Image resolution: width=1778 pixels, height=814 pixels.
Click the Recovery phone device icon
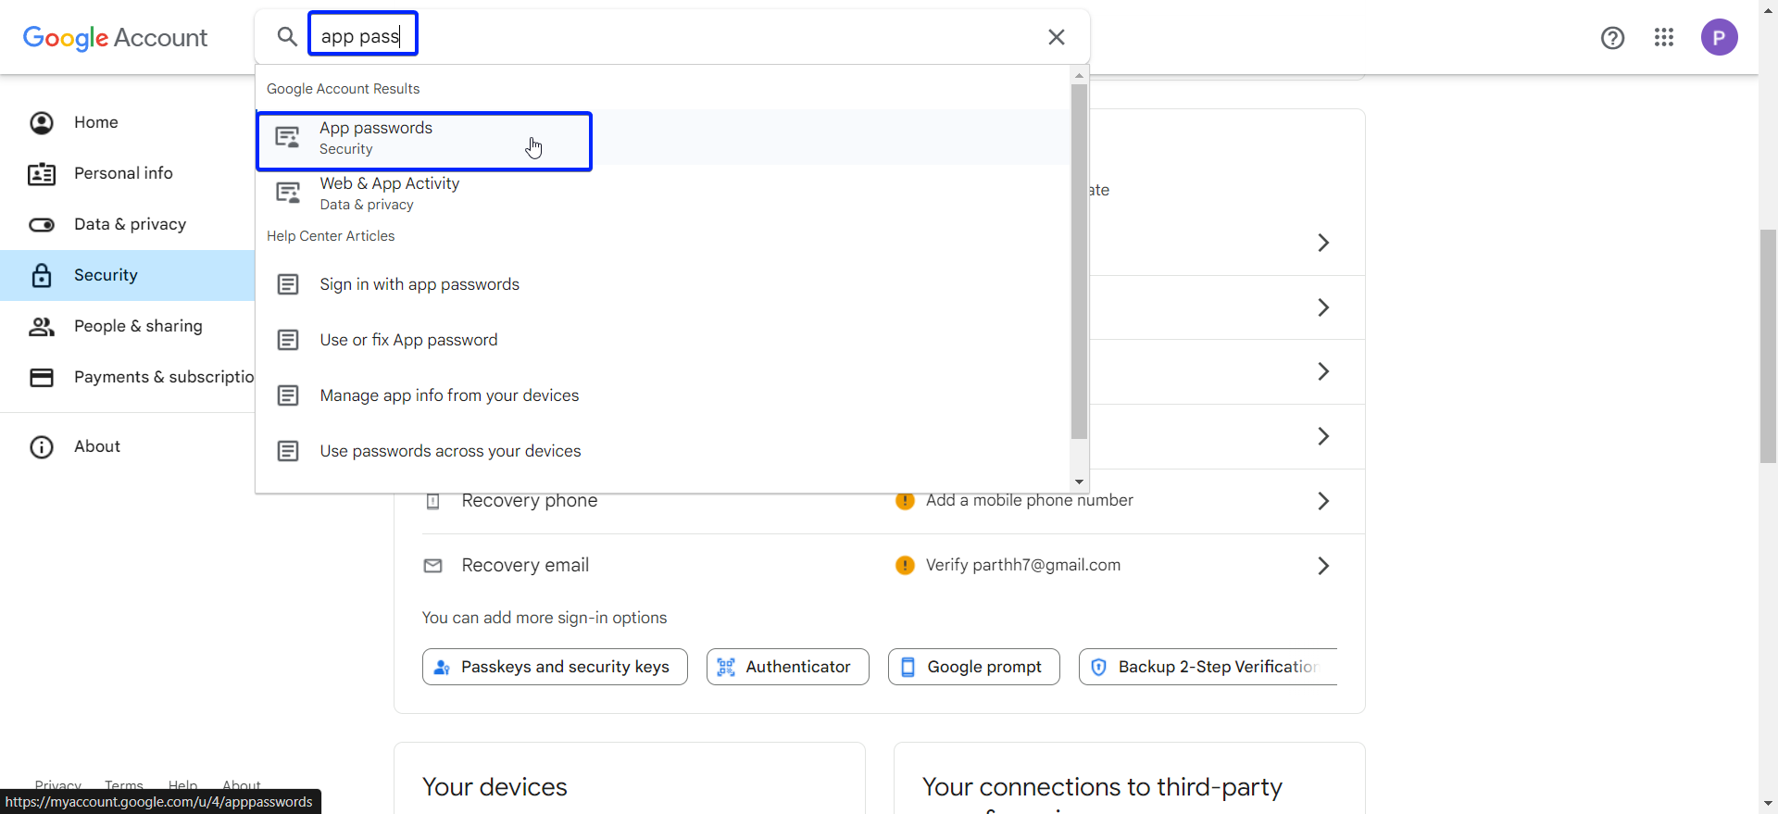pos(432,501)
